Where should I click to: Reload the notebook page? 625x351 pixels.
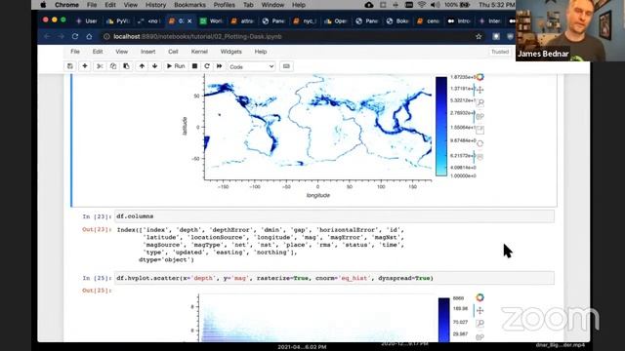pos(75,37)
